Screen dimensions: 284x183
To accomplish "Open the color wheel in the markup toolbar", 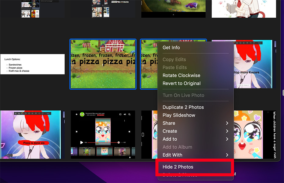I will click(22, 113).
